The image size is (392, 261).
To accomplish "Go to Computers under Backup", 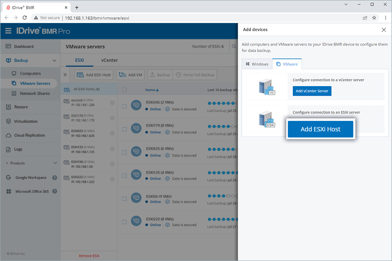I will [x=30, y=74].
